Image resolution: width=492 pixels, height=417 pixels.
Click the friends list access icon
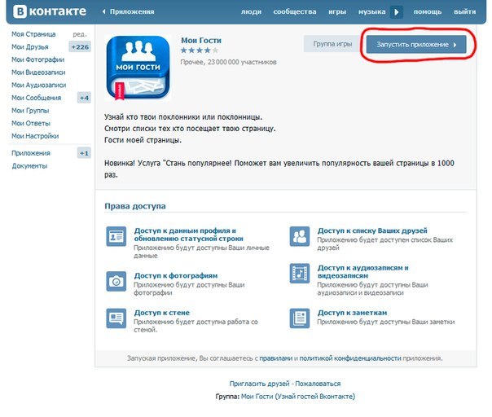pyautogui.click(x=300, y=237)
